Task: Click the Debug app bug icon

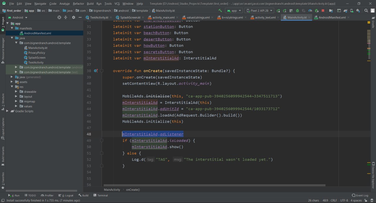Action: click(297, 11)
